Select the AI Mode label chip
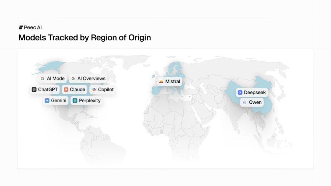331x186 pixels. pyautogui.click(x=53, y=78)
